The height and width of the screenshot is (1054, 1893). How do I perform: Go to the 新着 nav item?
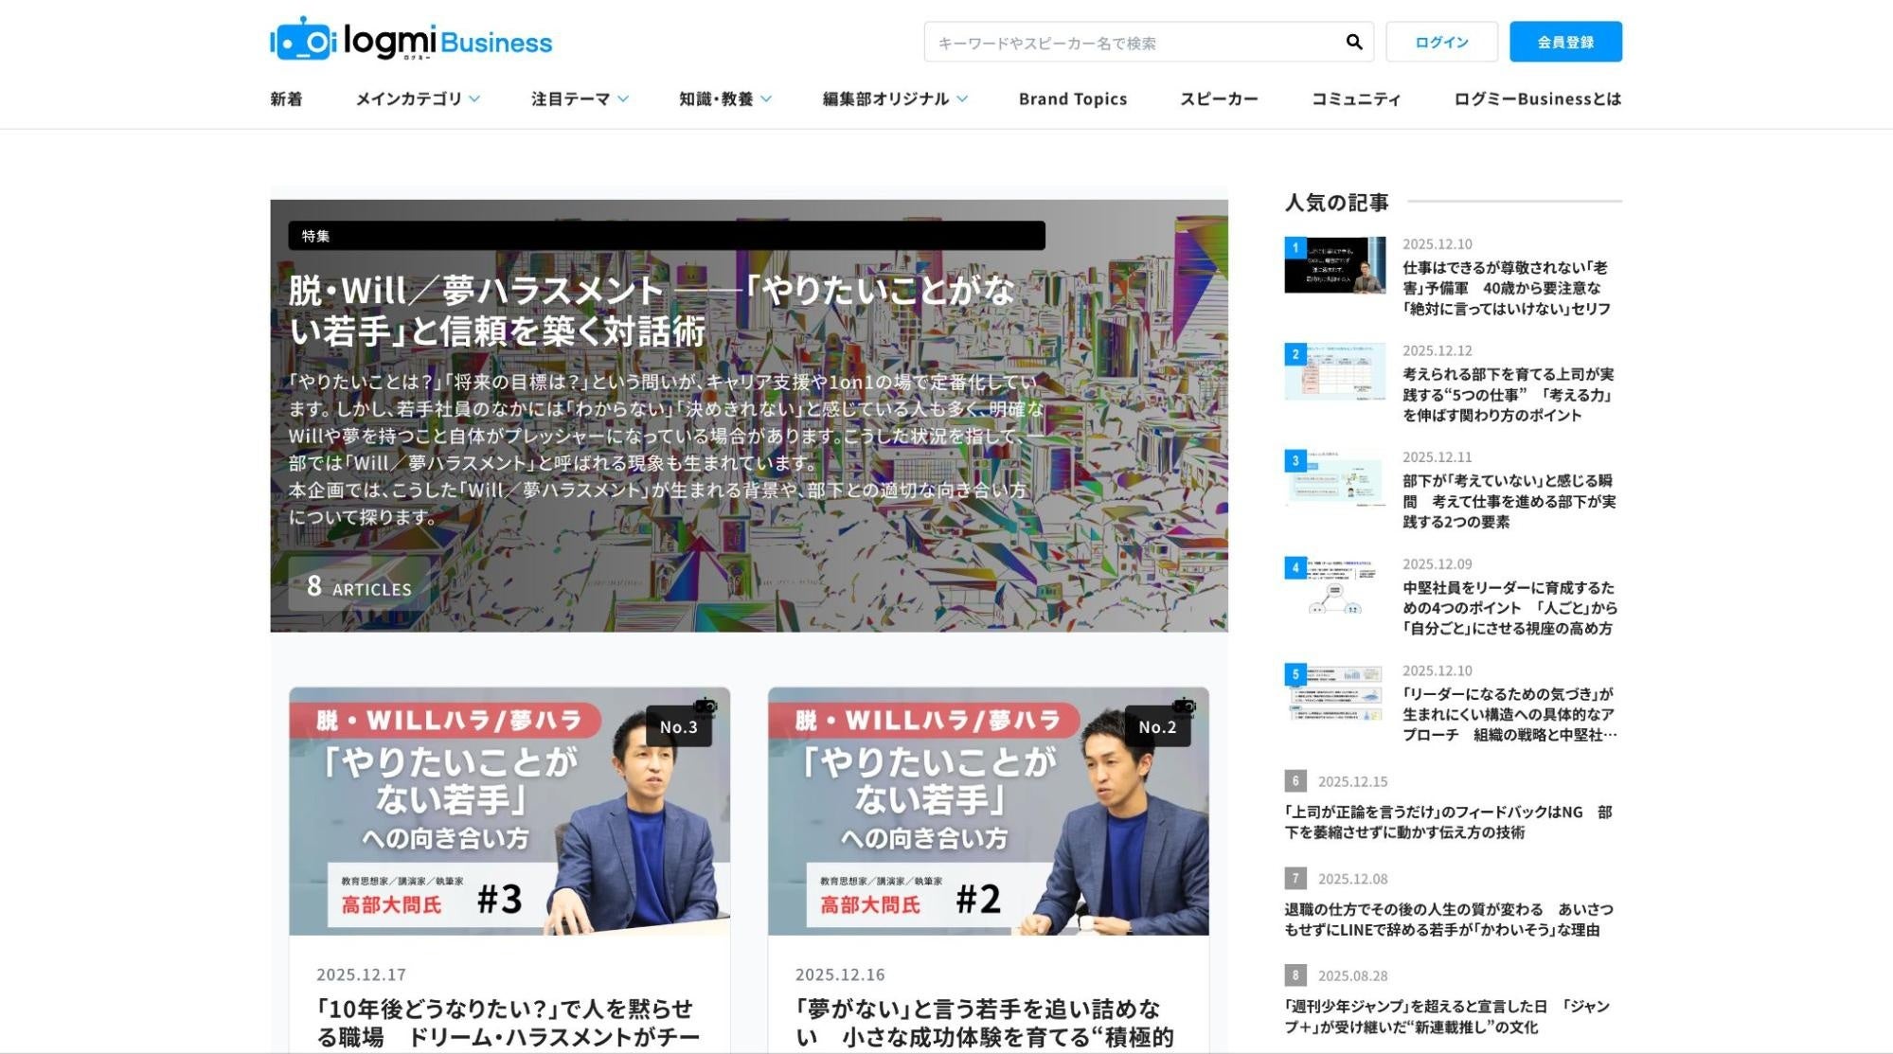click(286, 98)
